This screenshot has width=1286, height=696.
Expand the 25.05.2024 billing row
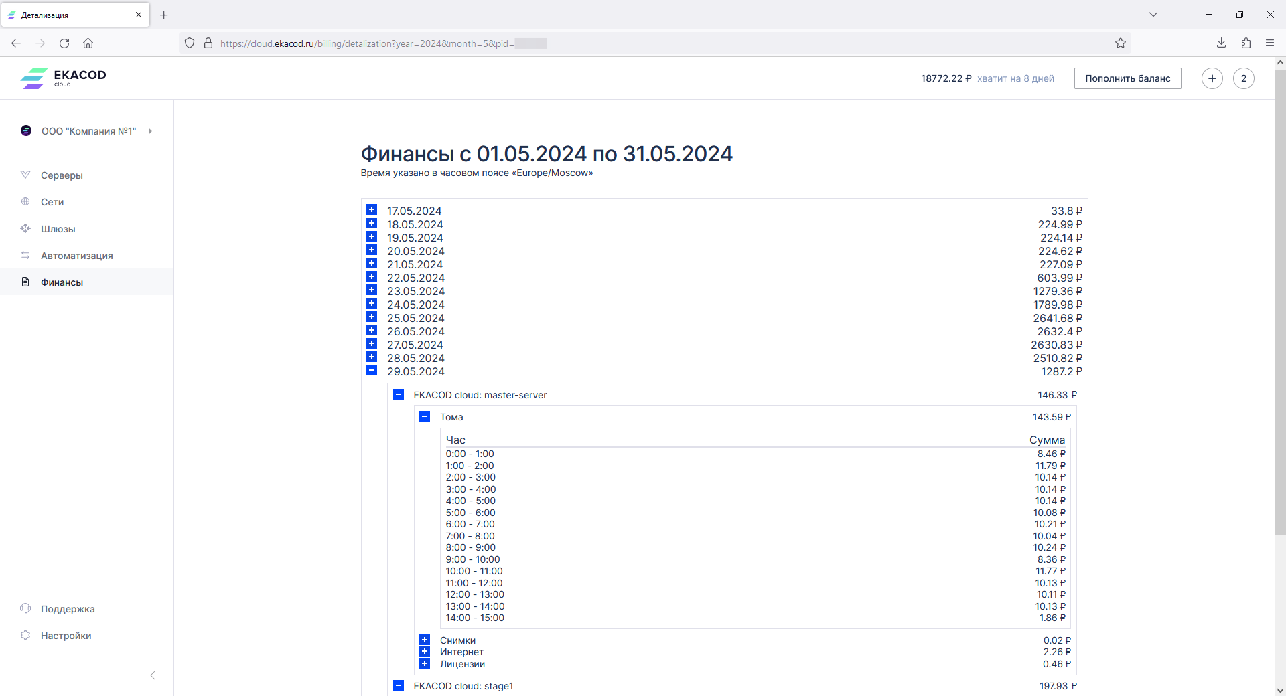pos(372,317)
